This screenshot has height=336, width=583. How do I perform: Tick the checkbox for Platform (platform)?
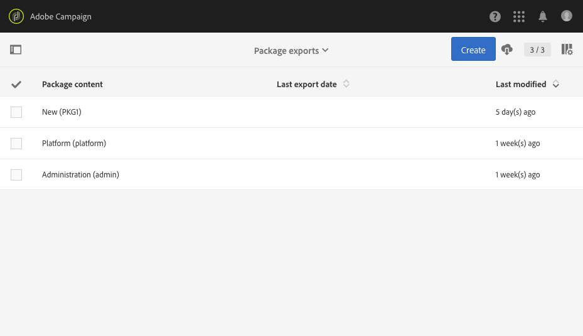click(x=16, y=144)
